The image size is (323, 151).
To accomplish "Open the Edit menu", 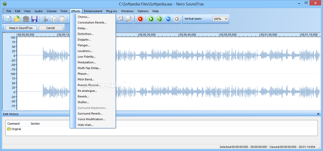I will point(18,11).
